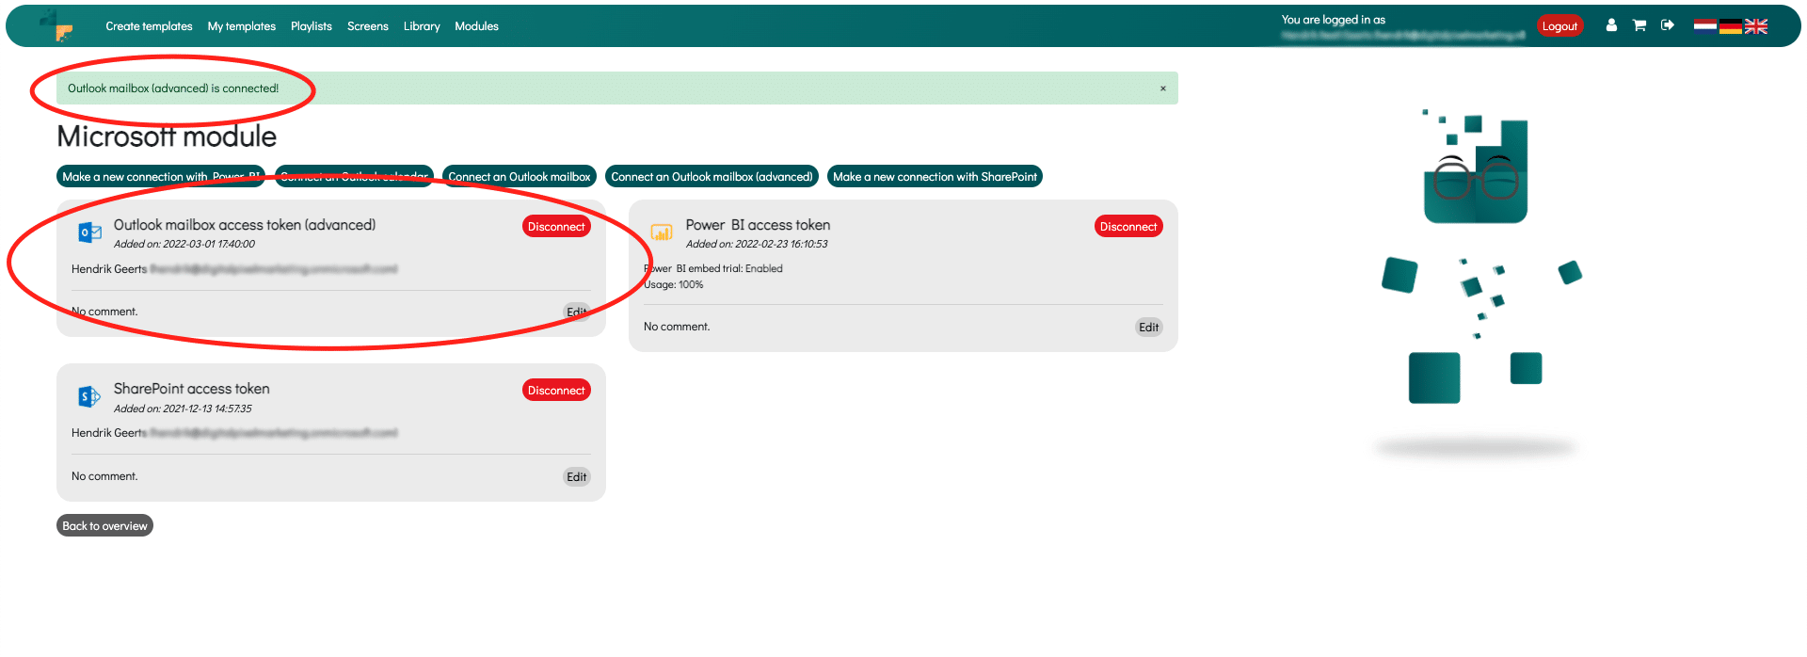Open the Library menu item
Image resolution: width=1807 pixels, height=657 pixels.
click(422, 26)
